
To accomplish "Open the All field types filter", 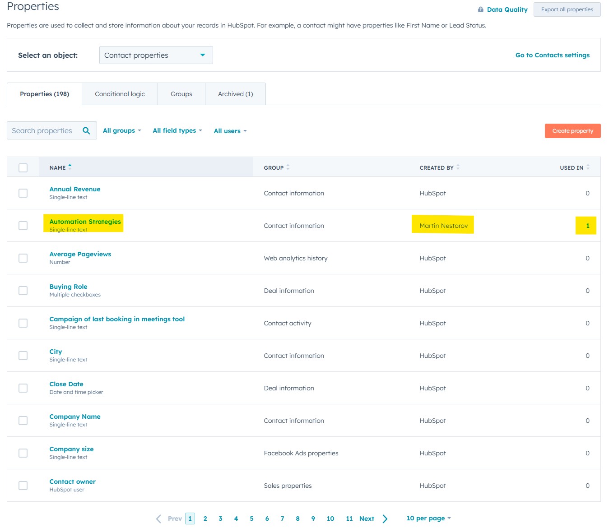I will point(177,131).
